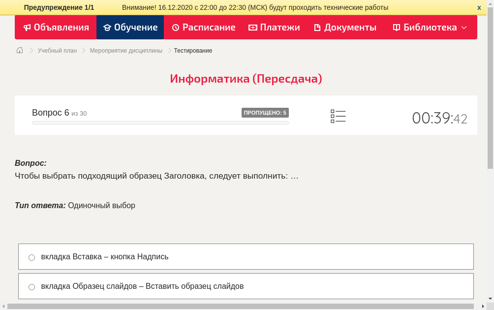Open the question list icon

point(338,116)
